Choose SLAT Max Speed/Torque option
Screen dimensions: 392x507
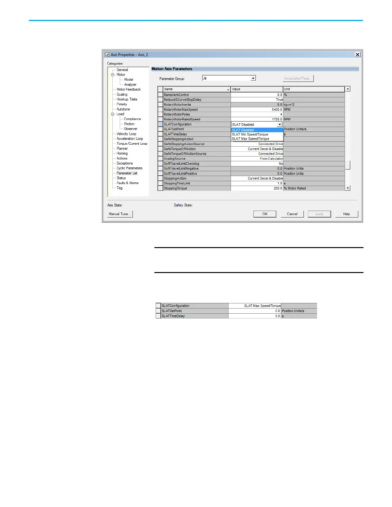pyautogui.click(x=257, y=139)
